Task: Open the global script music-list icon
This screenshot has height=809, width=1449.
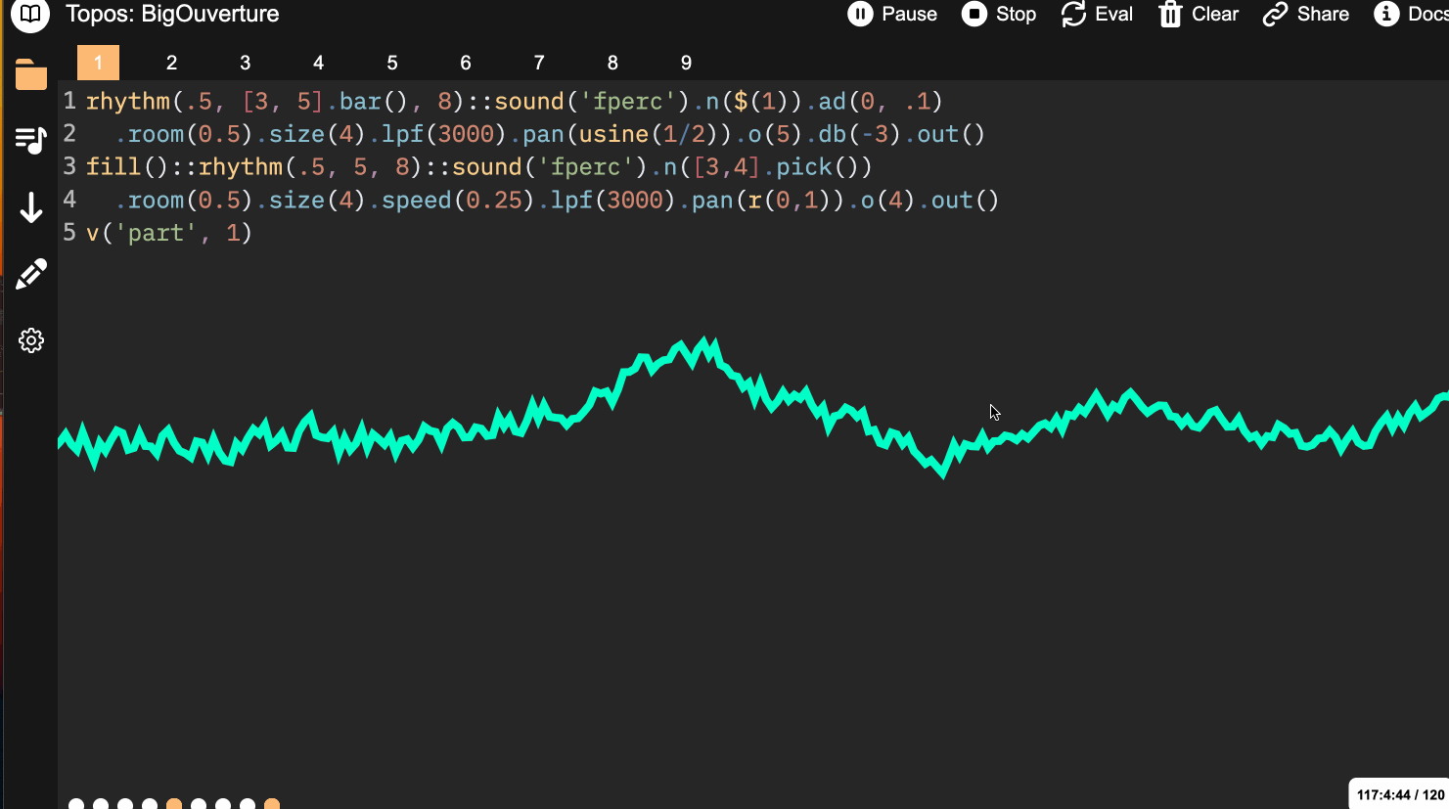Action: pos(31,141)
